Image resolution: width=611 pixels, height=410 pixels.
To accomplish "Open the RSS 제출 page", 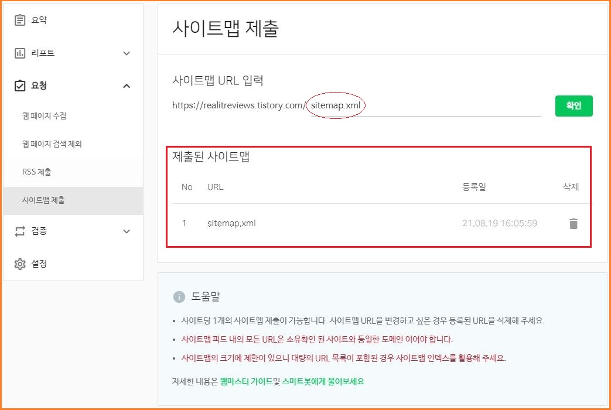I will [x=37, y=172].
